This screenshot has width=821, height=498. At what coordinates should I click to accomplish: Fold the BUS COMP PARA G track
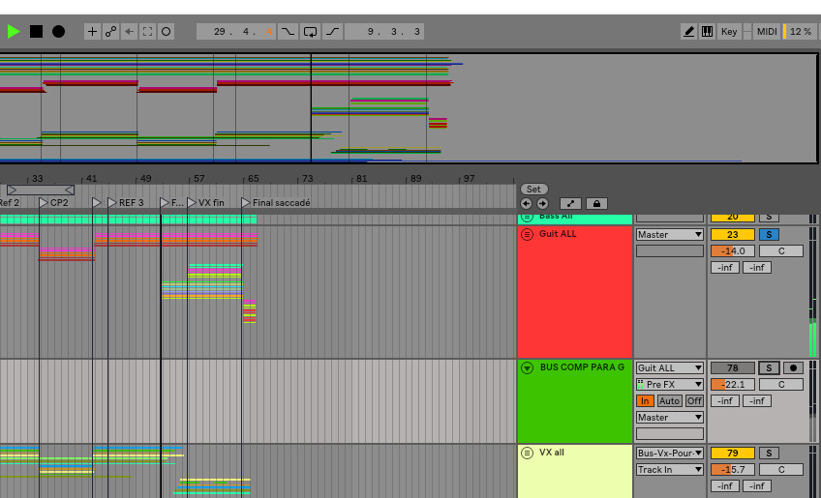coord(528,367)
